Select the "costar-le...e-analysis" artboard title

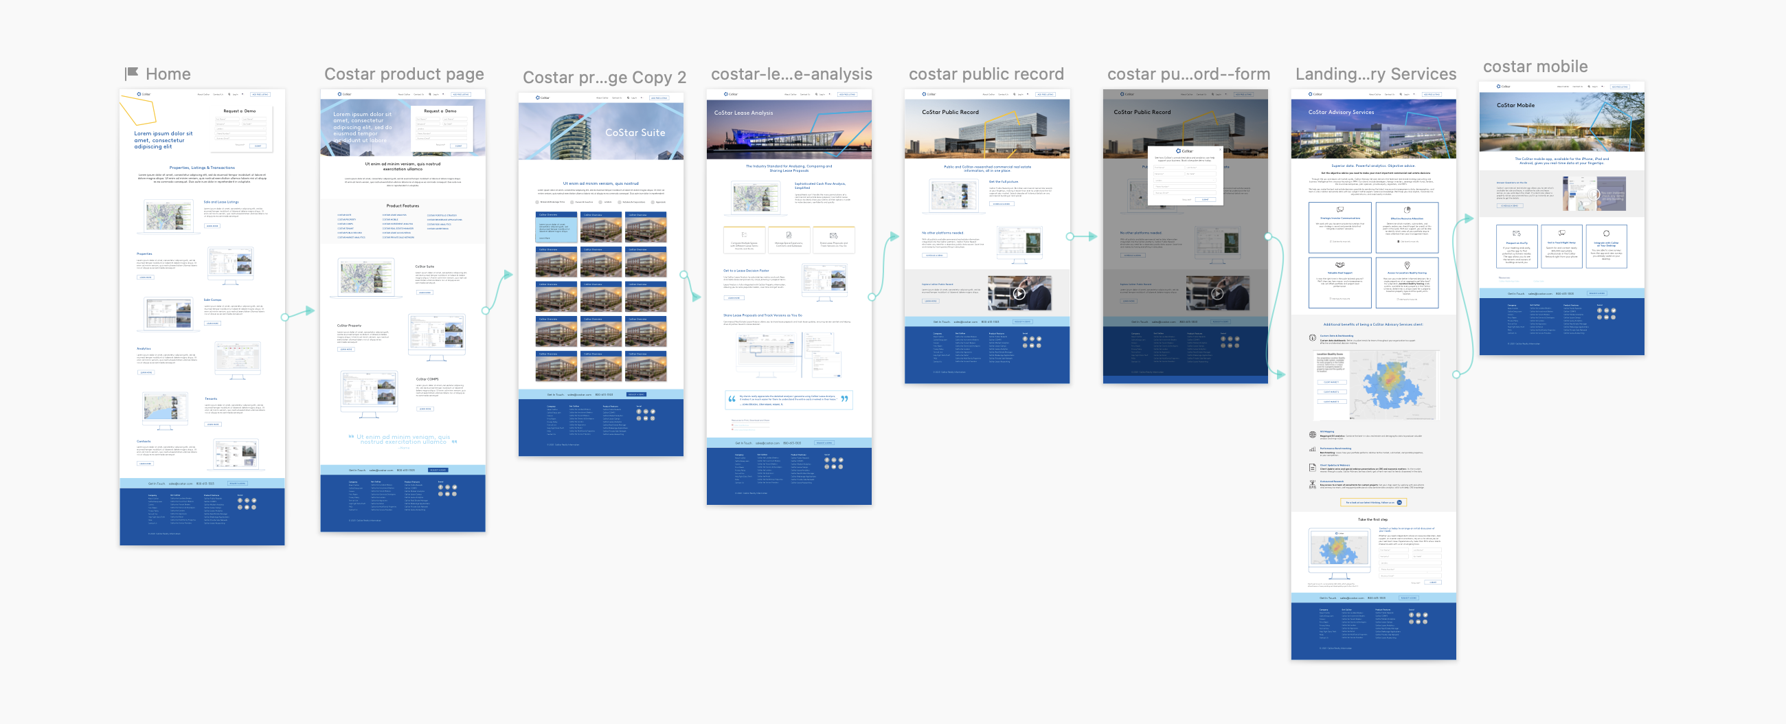791,73
